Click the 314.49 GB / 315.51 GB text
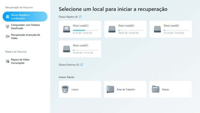This screenshot has height=113, width=200. click(83, 53)
